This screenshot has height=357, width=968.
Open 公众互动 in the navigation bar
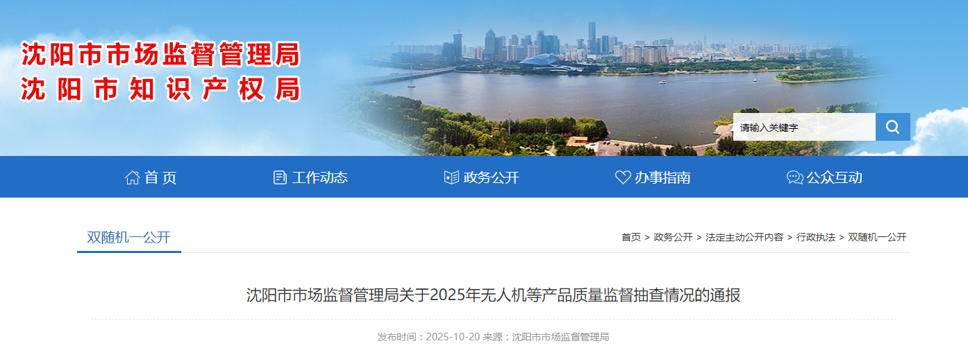[x=824, y=177]
